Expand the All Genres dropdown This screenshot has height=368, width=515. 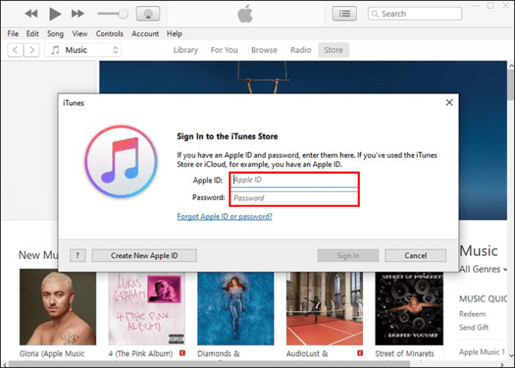[x=484, y=269]
